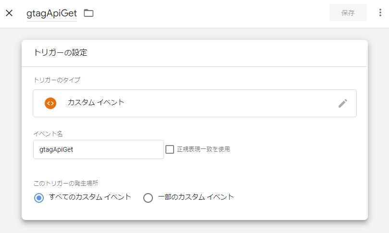Click the gtagApiGet trigger name title
Screen dimensions: 389x233
tap(51, 13)
